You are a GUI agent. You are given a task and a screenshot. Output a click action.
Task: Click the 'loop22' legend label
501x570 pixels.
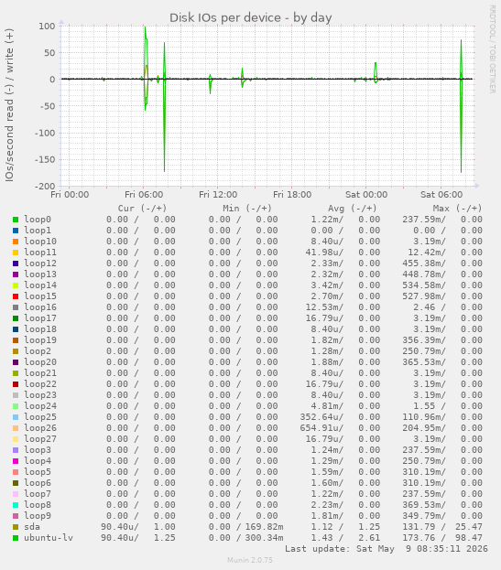40,384
